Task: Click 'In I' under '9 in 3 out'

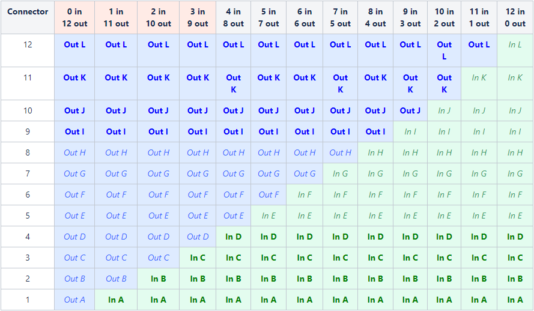Action: [410, 131]
